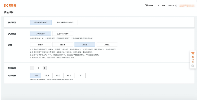Click the 有效时长 label
Viewport: 197px width, 100px height.
point(12,76)
